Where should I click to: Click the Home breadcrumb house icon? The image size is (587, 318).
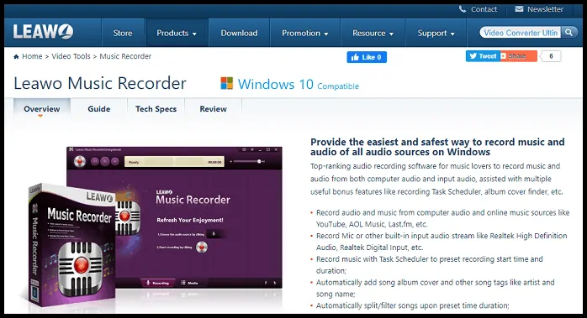tap(16, 56)
